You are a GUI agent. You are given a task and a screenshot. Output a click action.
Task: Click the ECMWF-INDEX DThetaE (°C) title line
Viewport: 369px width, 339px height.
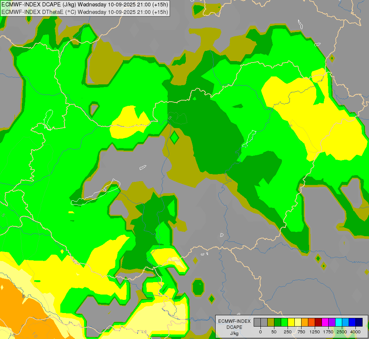(85, 12)
